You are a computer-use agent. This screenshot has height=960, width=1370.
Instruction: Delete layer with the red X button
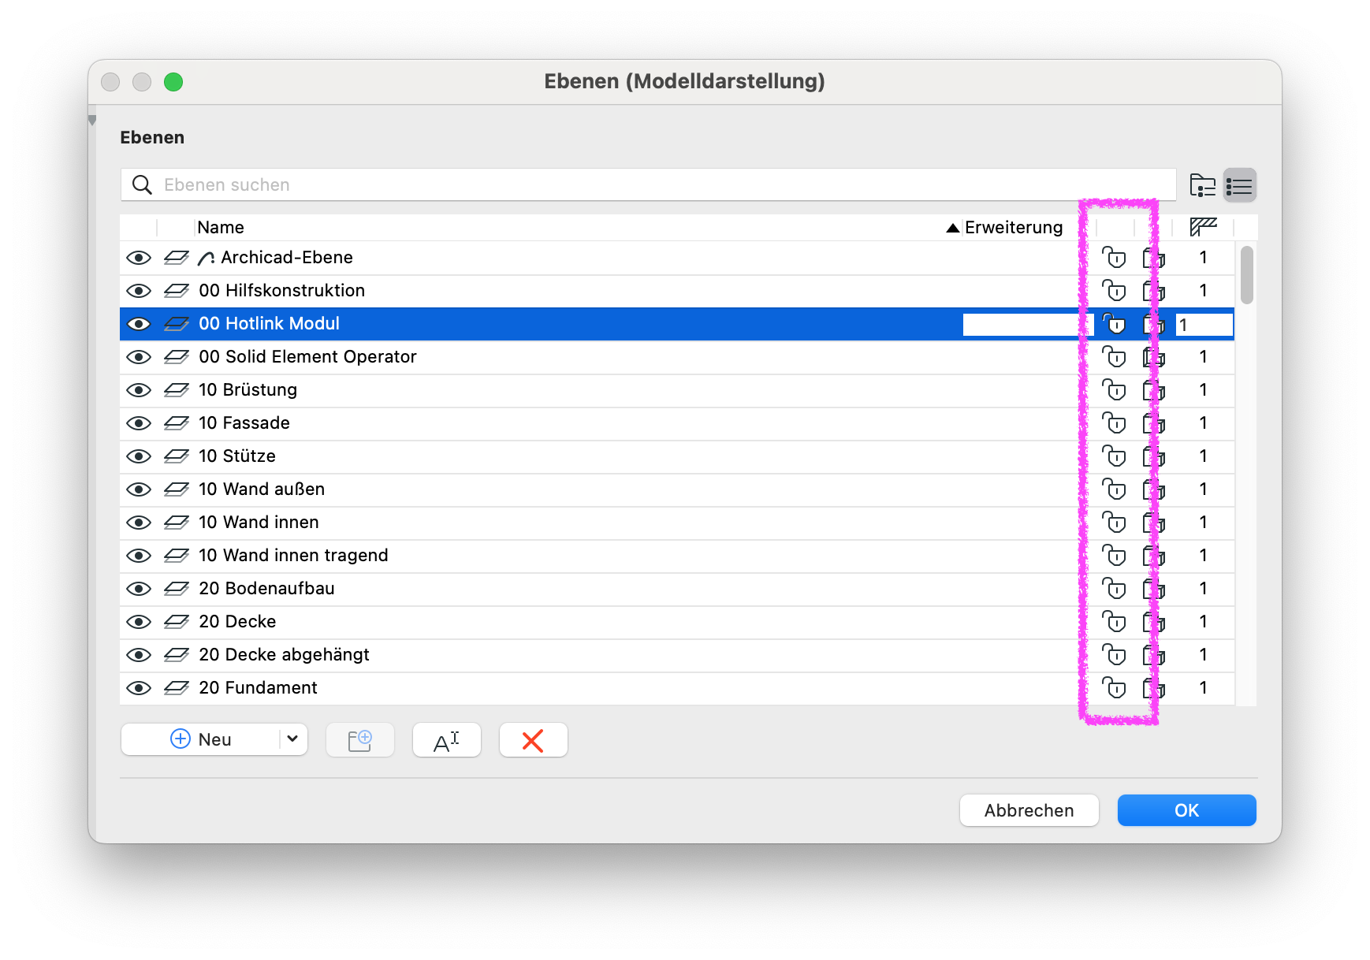click(534, 740)
